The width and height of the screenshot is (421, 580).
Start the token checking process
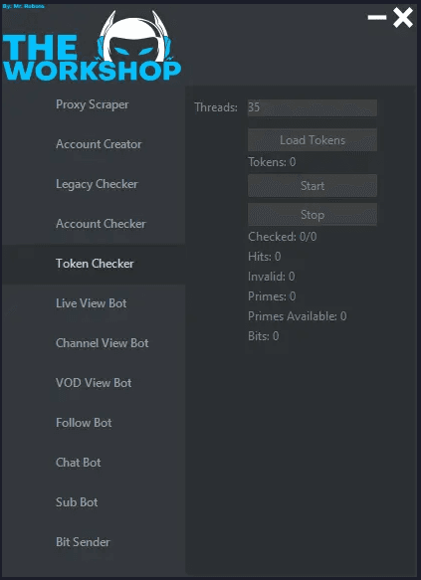(x=313, y=185)
